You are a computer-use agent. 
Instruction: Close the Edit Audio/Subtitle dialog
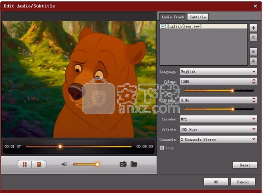[x=255, y=6]
